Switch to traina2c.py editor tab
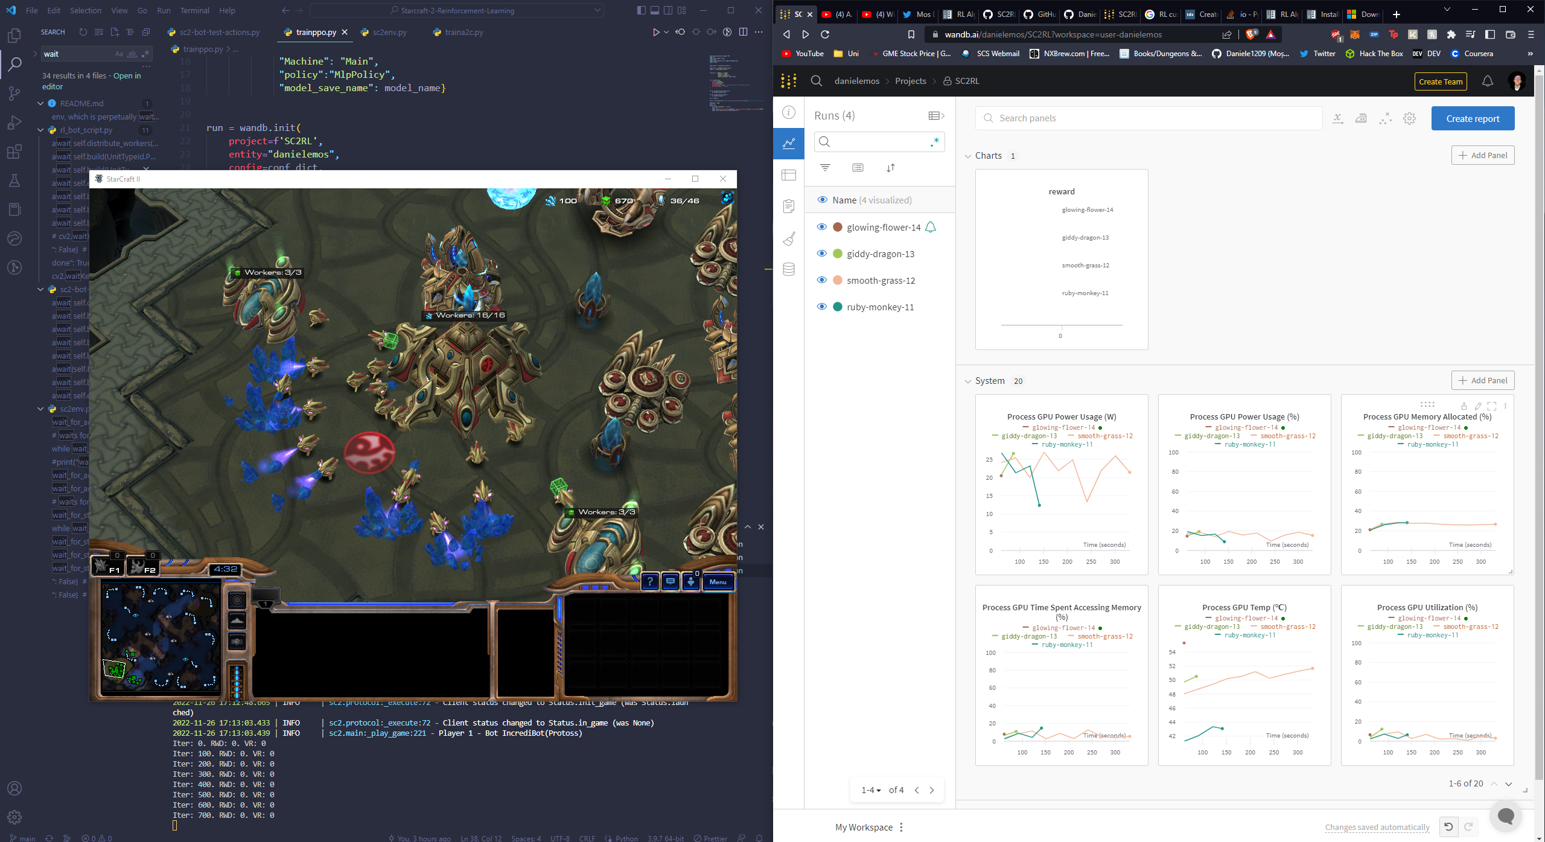 coord(463,32)
